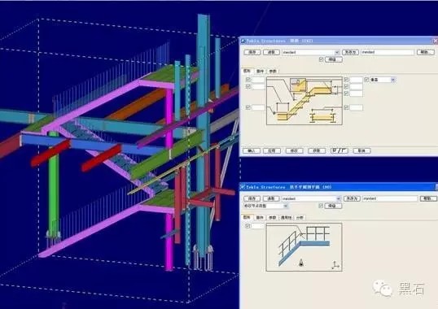The height and width of the screenshot is (309, 438).
Task: Toggle the lowest checkbox left of stair diagram
Action: (x=247, y=107)
